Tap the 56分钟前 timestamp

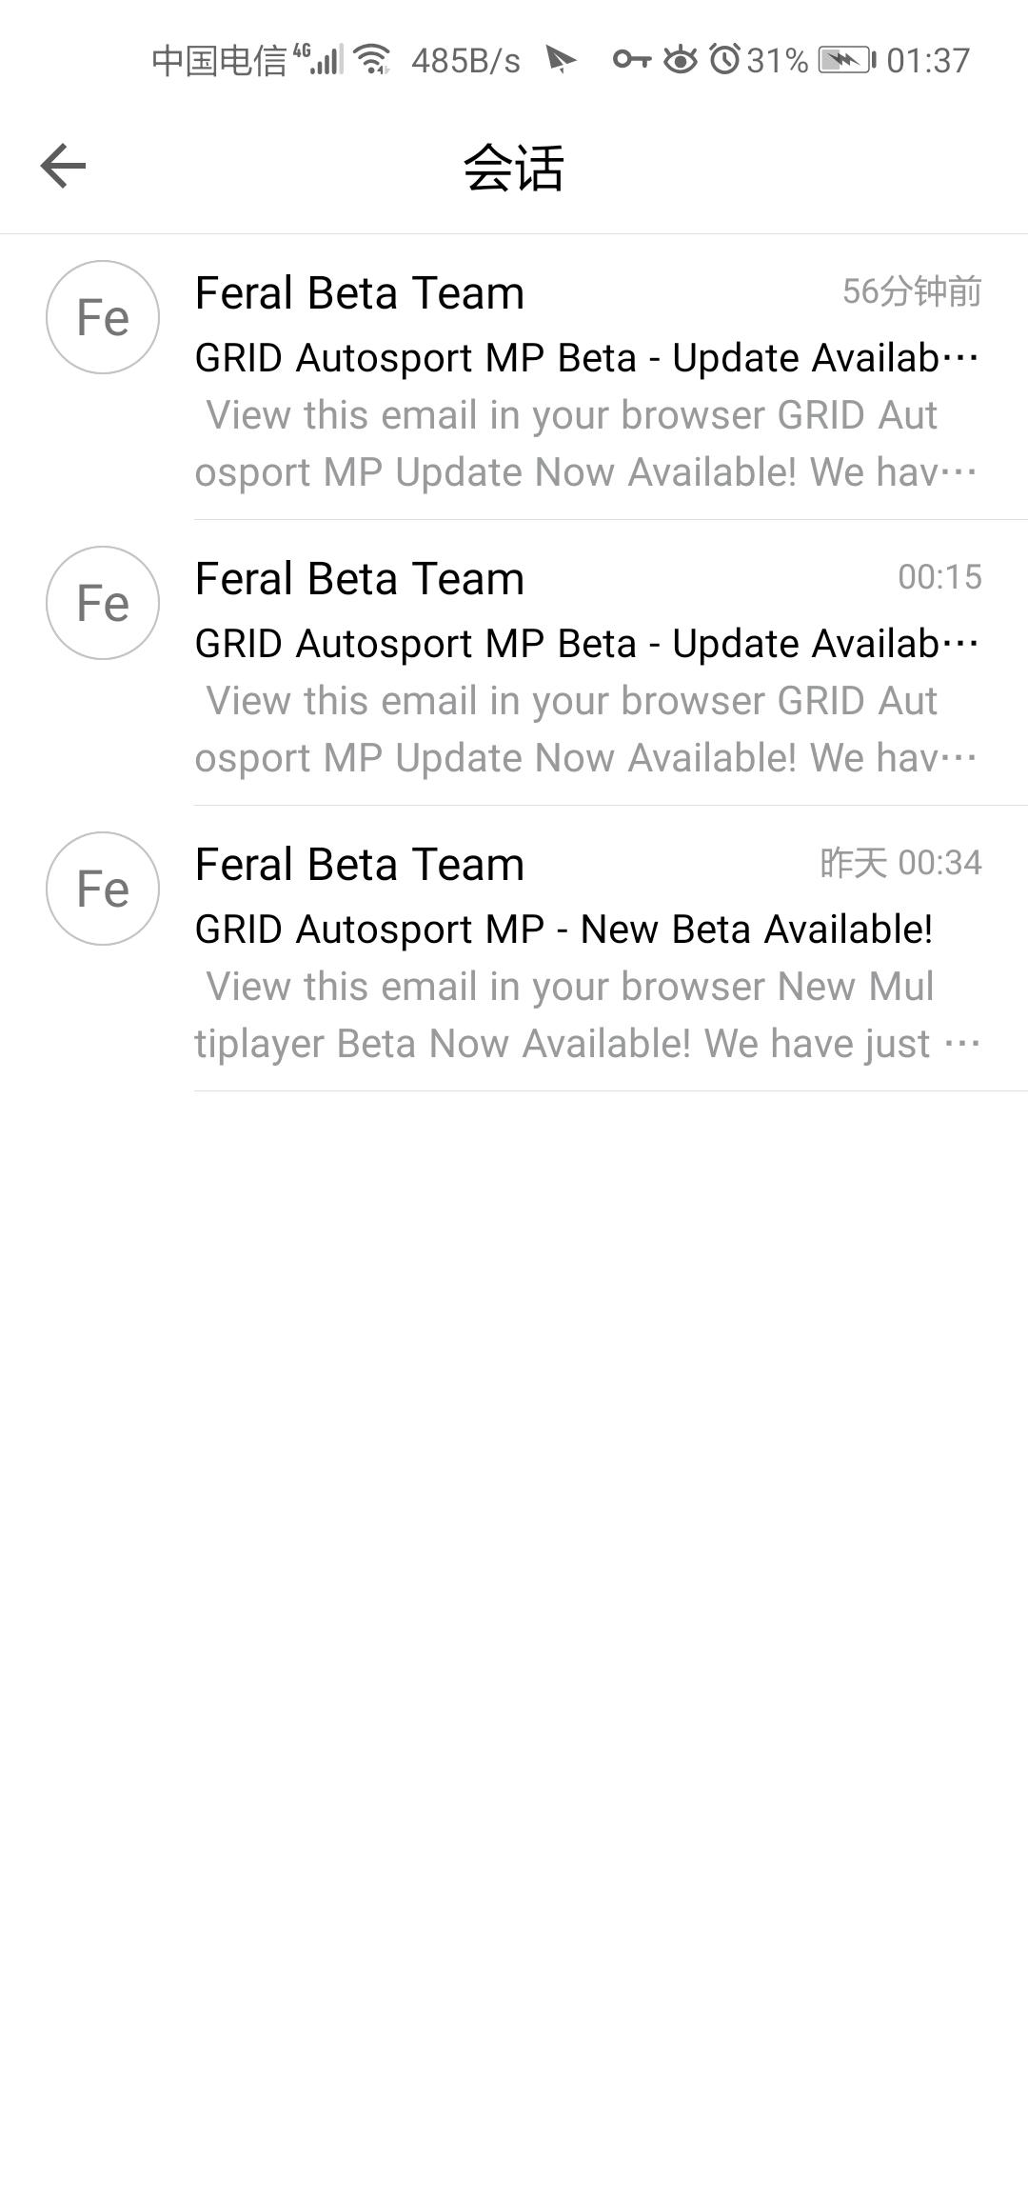(912, 291)
